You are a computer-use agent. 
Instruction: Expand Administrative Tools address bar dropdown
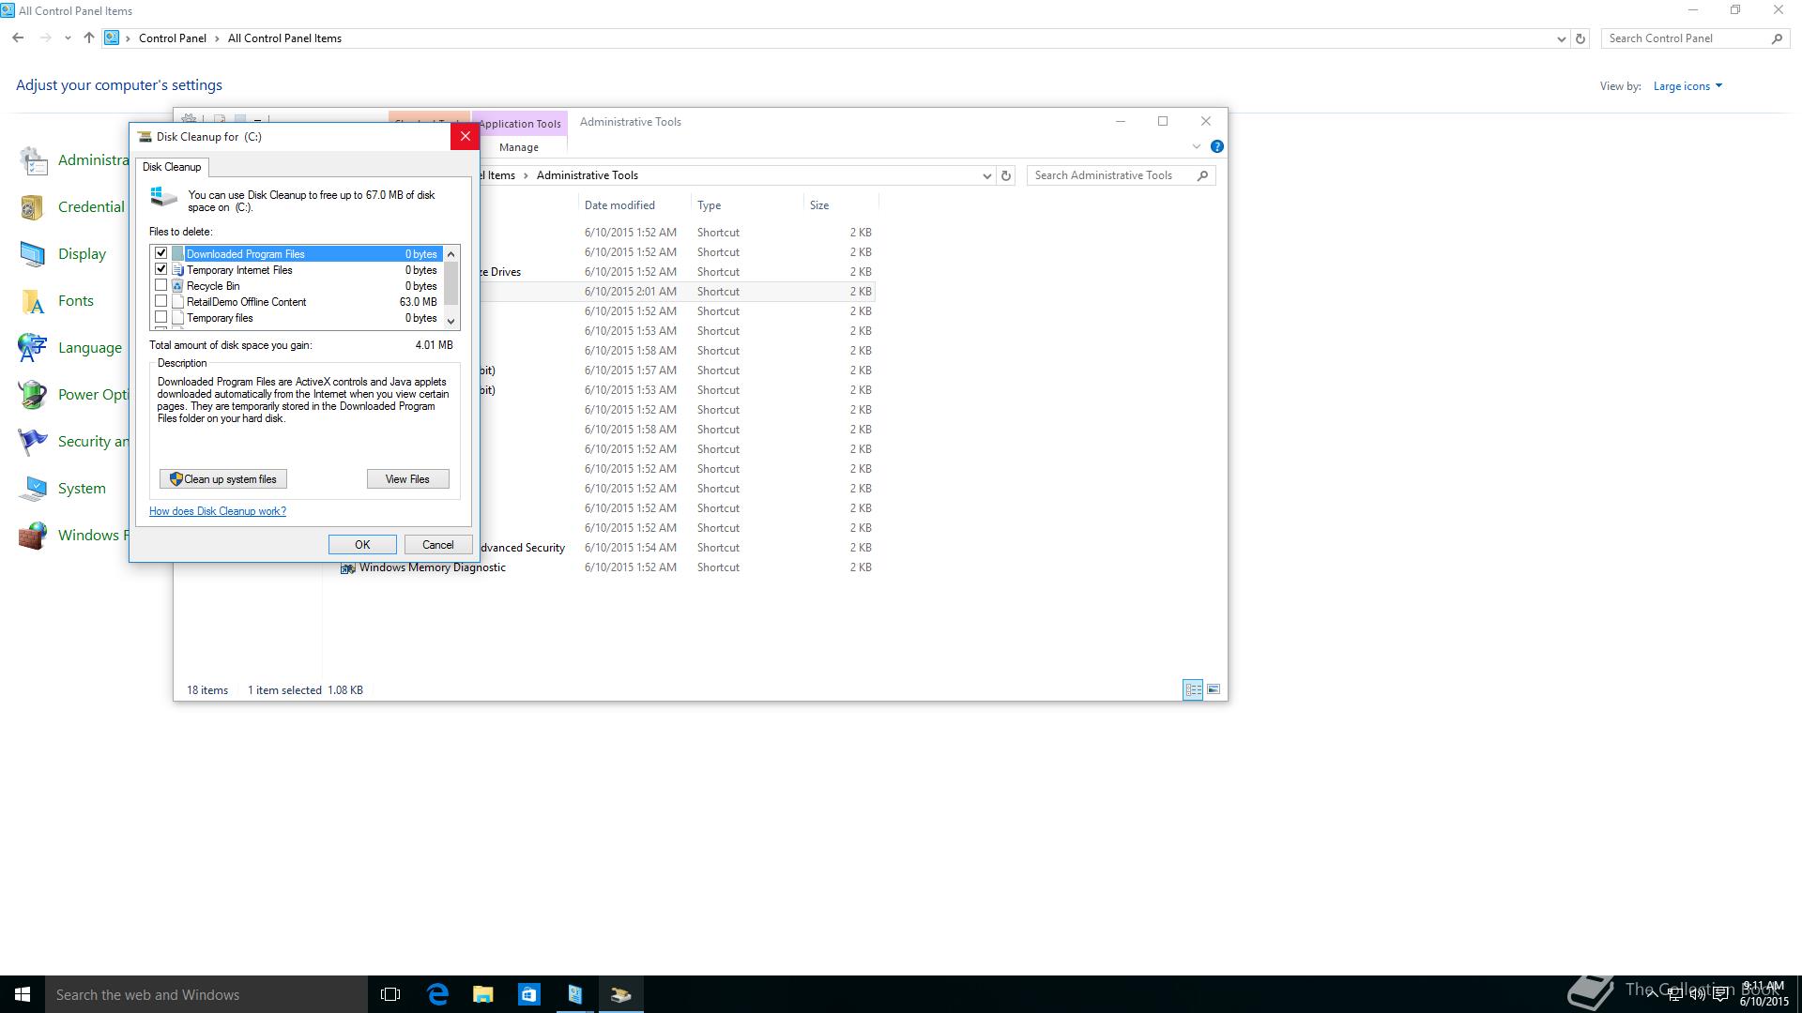point(986,175)
